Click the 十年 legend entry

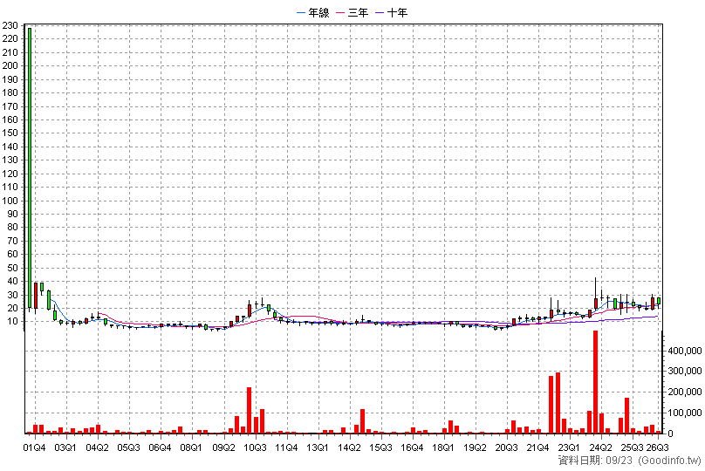pos(391,12)
